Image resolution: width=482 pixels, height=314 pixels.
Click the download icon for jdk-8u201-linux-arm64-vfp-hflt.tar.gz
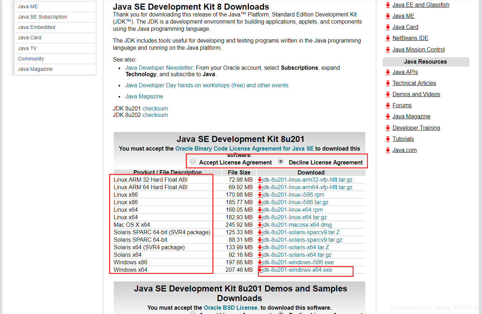point(260,187)
